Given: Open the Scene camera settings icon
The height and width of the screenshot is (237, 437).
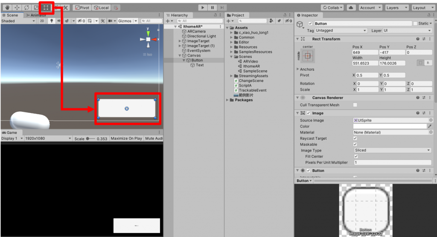Looking at the screenshot, I should click(x=111, y=21).
